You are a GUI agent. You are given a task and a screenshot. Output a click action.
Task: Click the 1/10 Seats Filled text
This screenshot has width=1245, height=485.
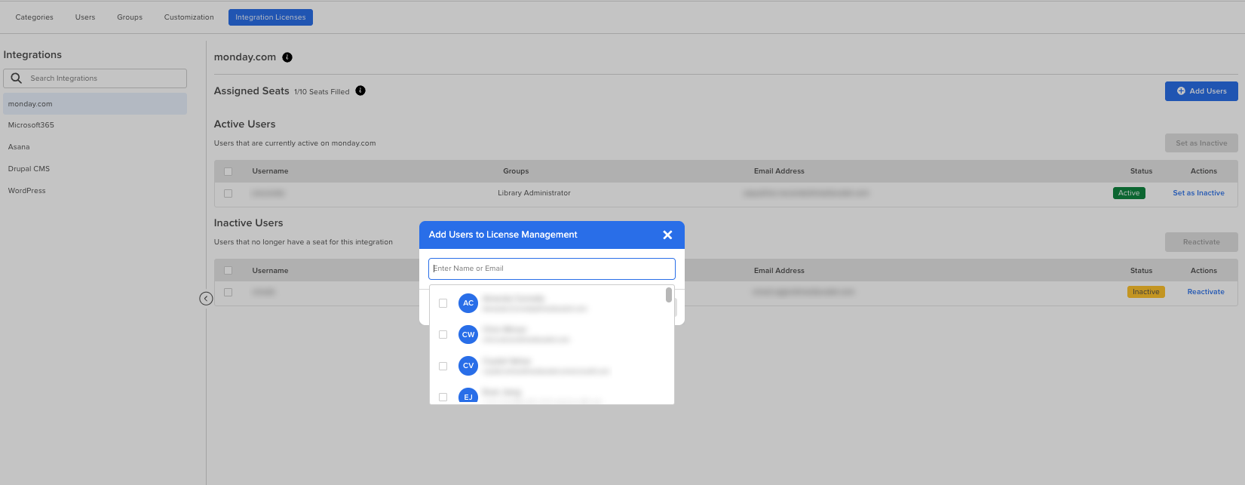pyautogui.click(x=322, y=92)
